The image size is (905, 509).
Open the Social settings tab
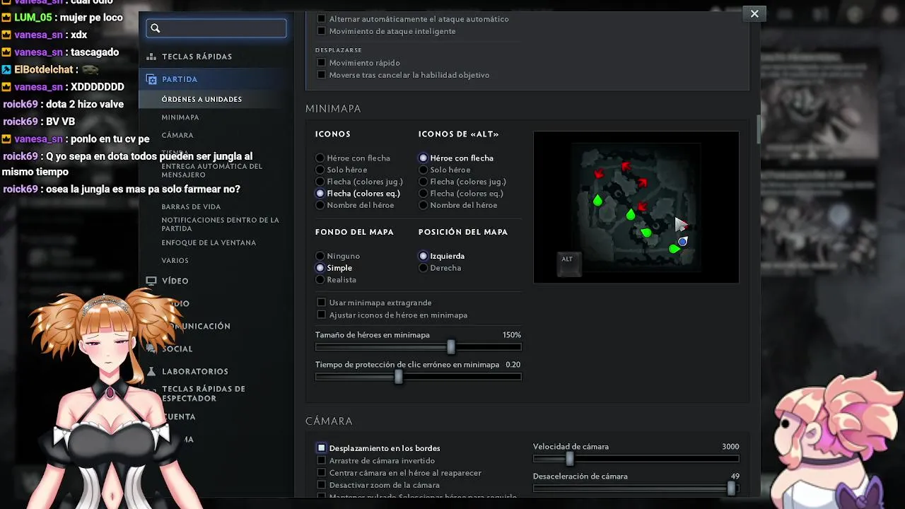click(x=177, y=349)
